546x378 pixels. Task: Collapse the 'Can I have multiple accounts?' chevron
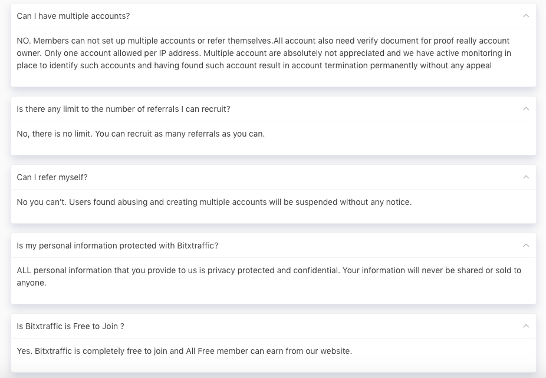pyautogui.click(x=526, y=16)
